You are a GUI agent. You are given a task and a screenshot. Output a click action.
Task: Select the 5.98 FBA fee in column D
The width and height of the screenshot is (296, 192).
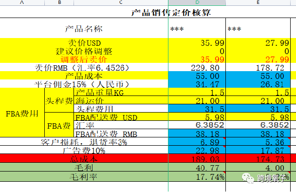click(197, 116)
